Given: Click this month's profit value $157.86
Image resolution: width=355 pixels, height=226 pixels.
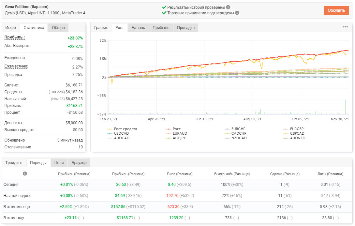Looking at the screenshot, I should 118,206.
